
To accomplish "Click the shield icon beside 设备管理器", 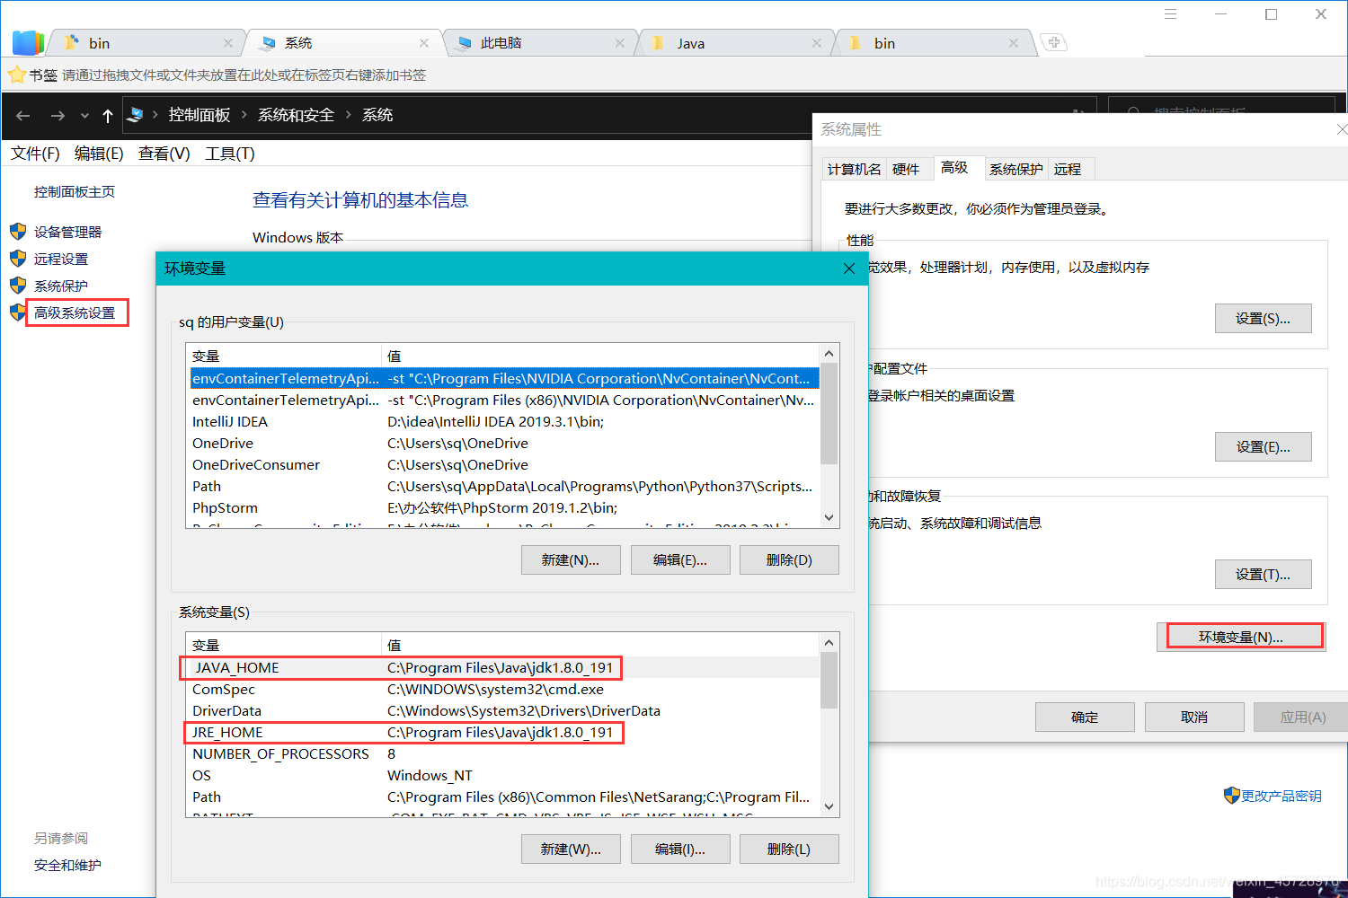I will coord(18,231).
